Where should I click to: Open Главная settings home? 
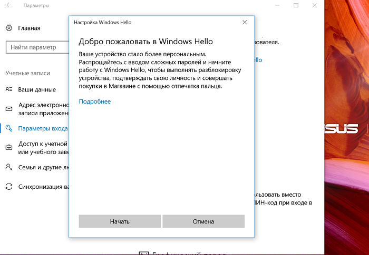(x=29, y=28)
